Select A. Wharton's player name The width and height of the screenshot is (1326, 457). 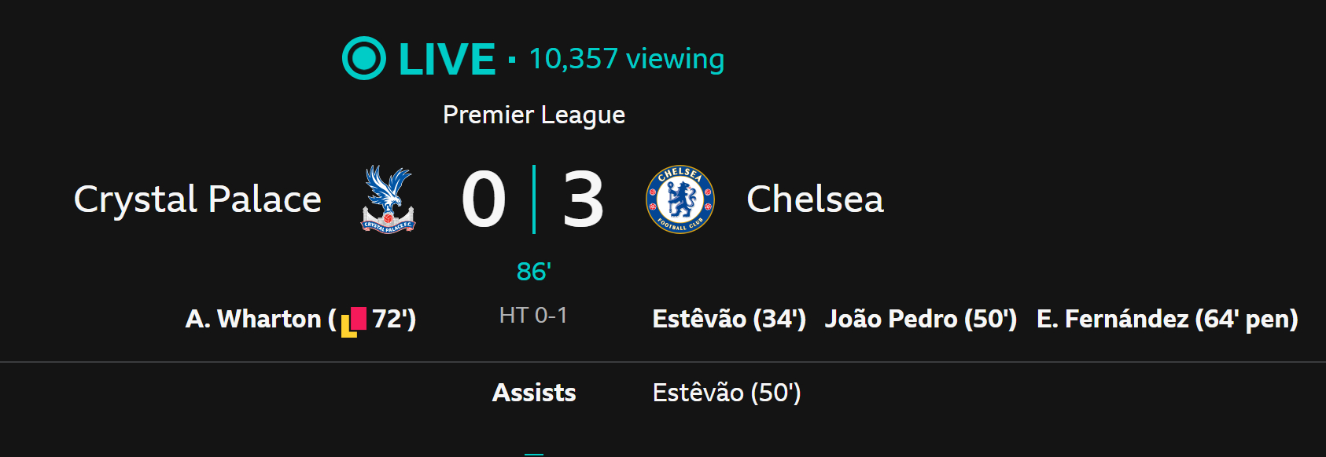pos(253,319)
